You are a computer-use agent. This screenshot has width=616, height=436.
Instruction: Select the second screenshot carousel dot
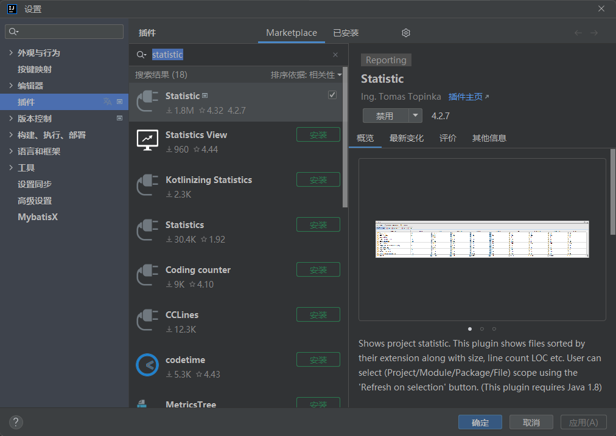482,329
